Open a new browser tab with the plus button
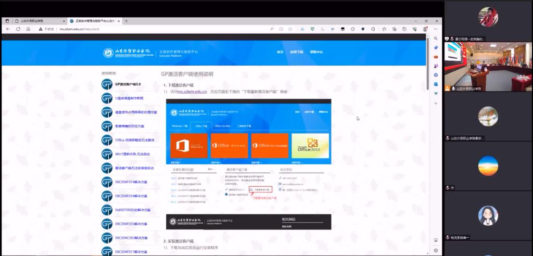533x256 pixels. 126,21
